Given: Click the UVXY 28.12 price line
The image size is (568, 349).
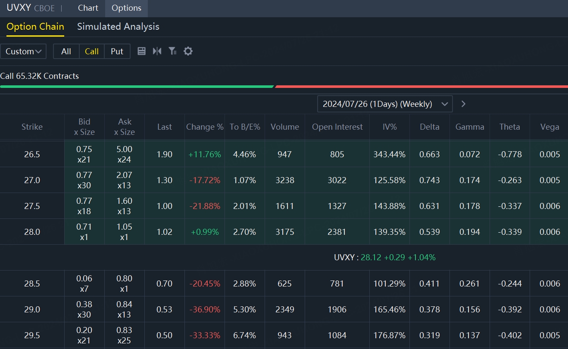Looking at the screenshot, I should tap(385, 258).
